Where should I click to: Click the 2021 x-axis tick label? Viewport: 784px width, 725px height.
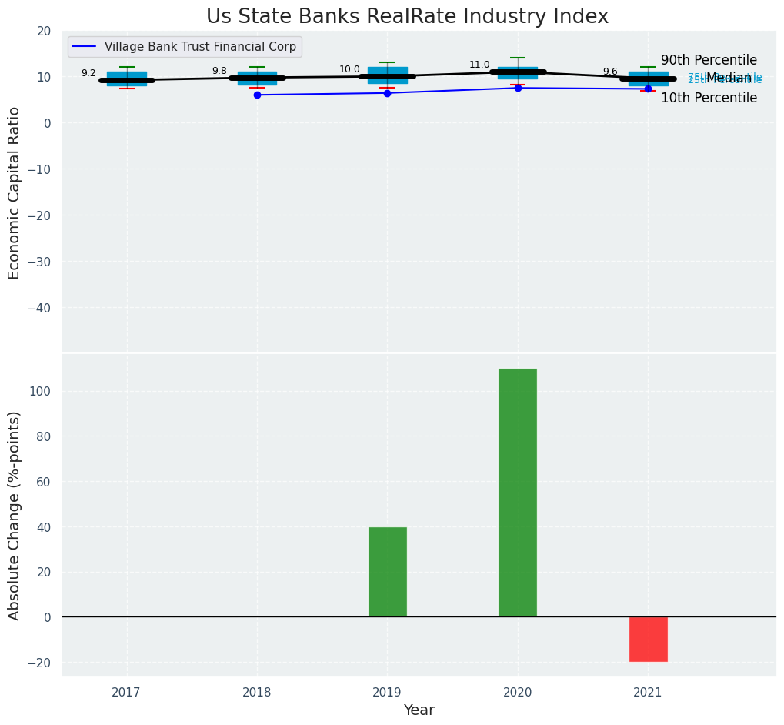coord(648,692)
